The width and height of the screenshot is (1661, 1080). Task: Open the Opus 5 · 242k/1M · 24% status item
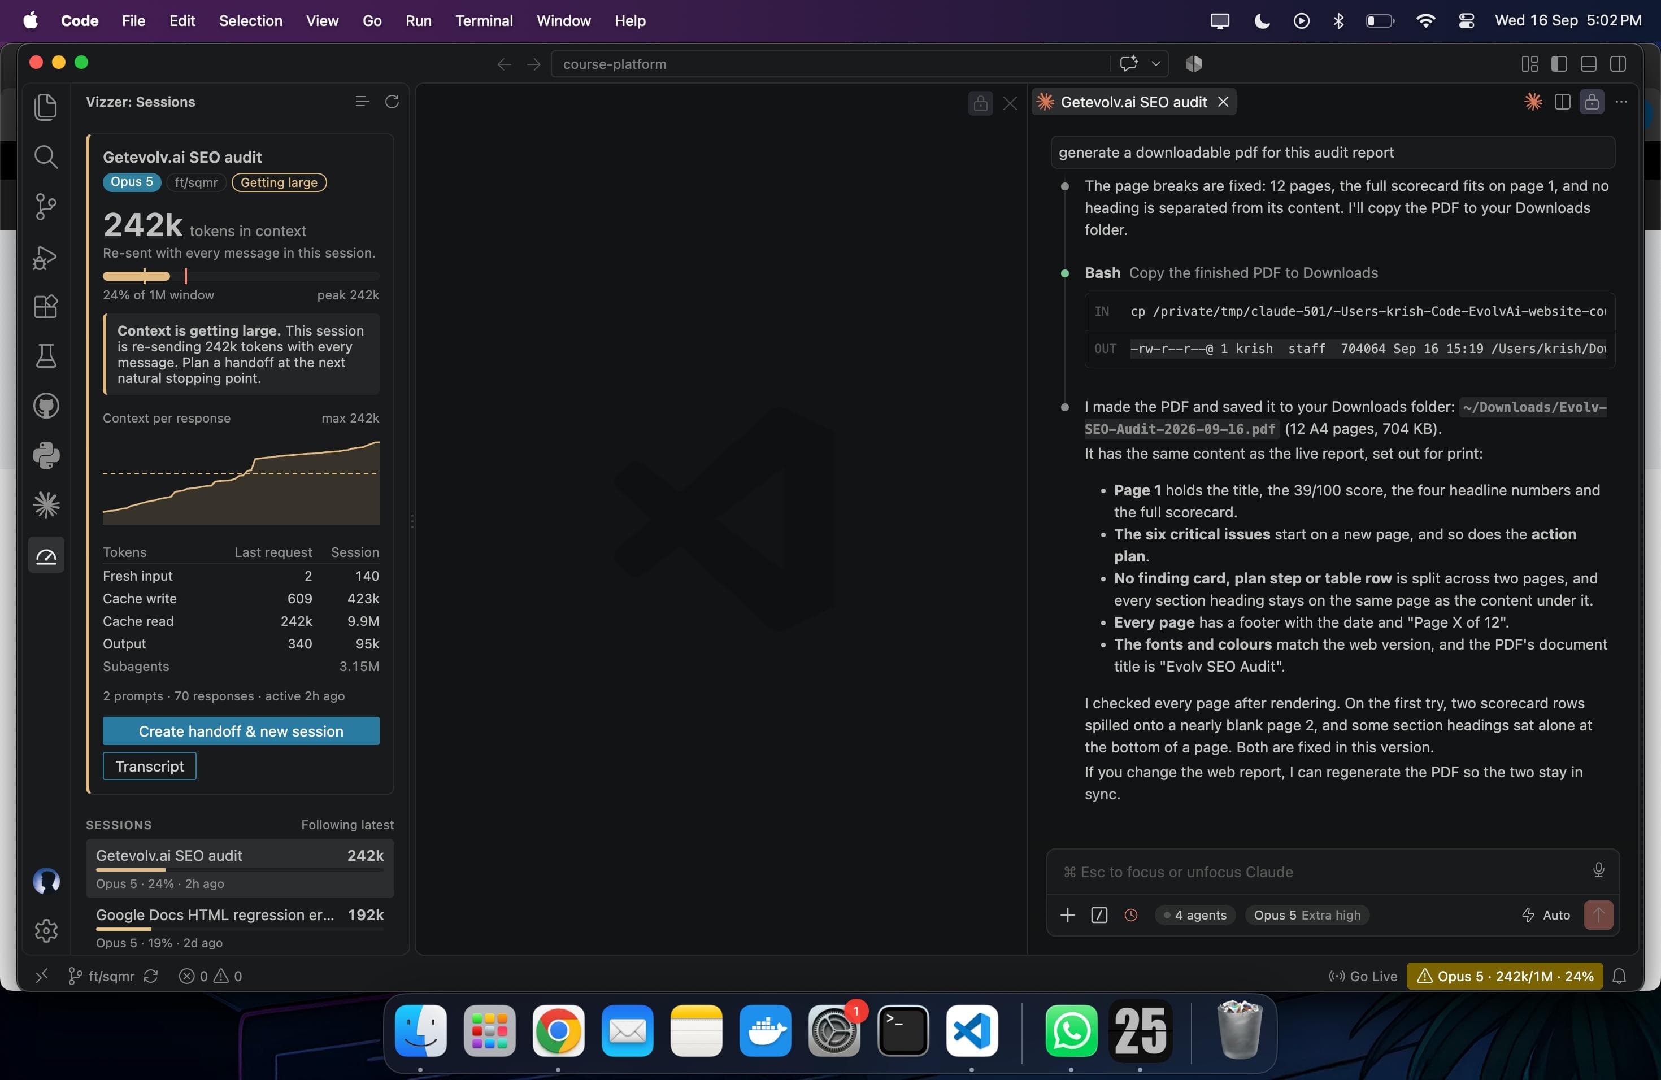[x=1505, y=976]
